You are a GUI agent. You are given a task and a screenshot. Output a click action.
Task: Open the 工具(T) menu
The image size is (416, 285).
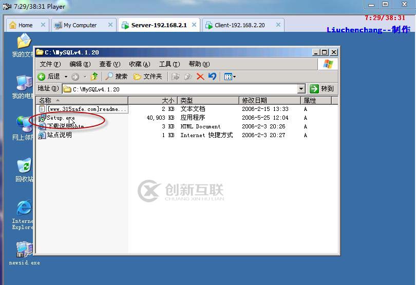click(x=169, y=64)
